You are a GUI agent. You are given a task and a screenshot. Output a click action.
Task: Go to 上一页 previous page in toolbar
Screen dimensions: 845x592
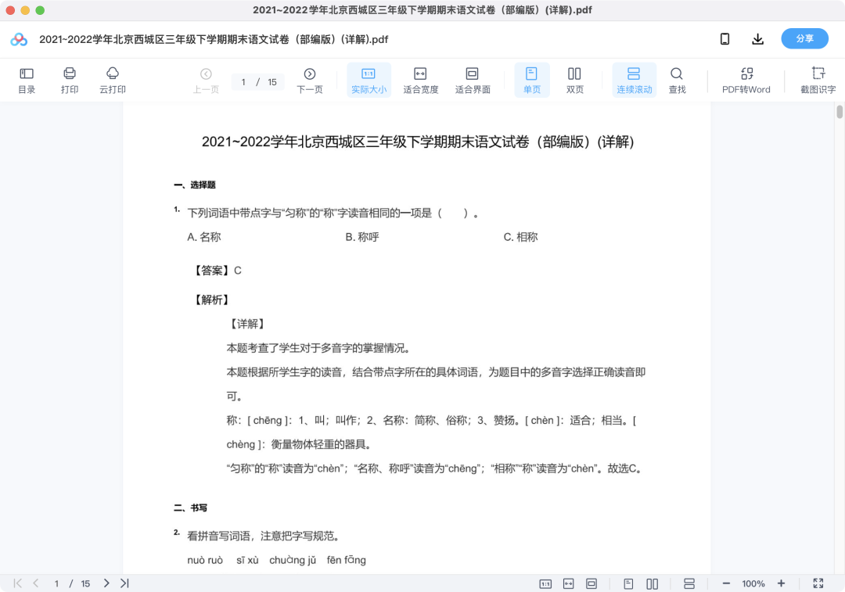point(206,81)
